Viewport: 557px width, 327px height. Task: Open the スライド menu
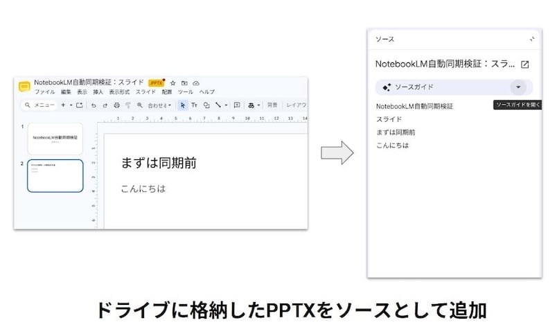pyautogui.click(x=145, y=92)
